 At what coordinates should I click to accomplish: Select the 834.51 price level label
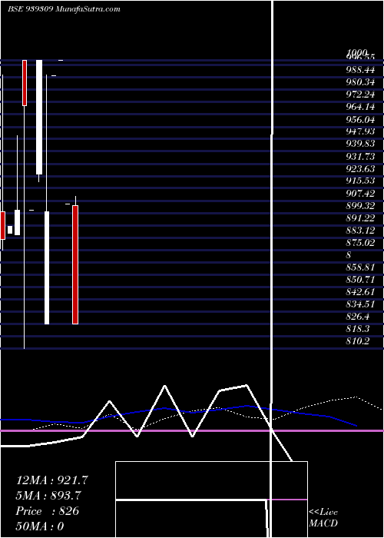[360, 304]
